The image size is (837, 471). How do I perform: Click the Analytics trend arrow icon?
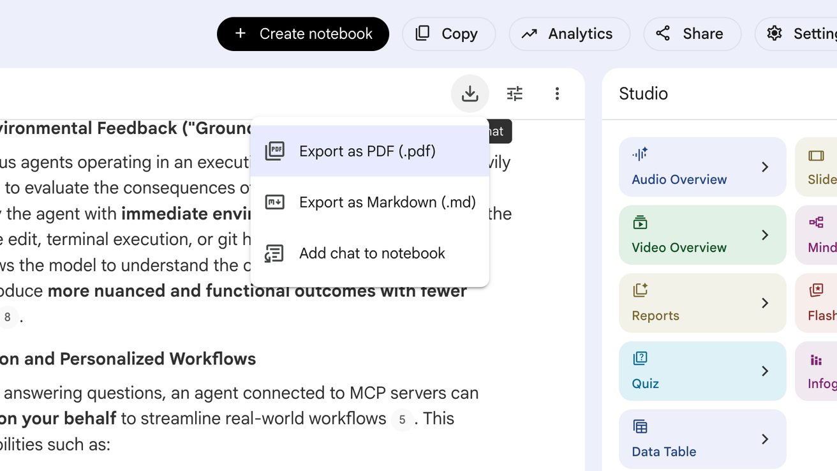(x=530, y=34)
